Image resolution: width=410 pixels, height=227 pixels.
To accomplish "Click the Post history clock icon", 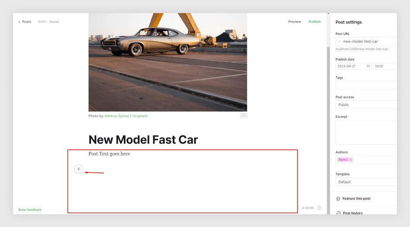I will tap(338, 213).
